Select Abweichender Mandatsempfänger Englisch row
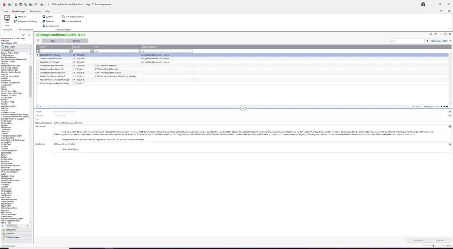The height and width of the screenshot is (249, 453). 243,83
